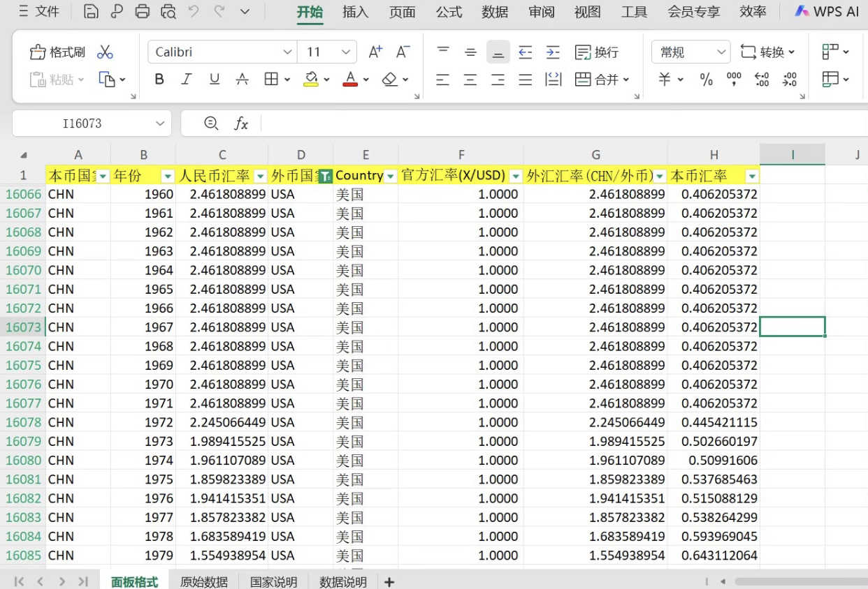Open the fill color (highlight) tool
This screenshot has width=868, height=589.
tap(310, 79)
